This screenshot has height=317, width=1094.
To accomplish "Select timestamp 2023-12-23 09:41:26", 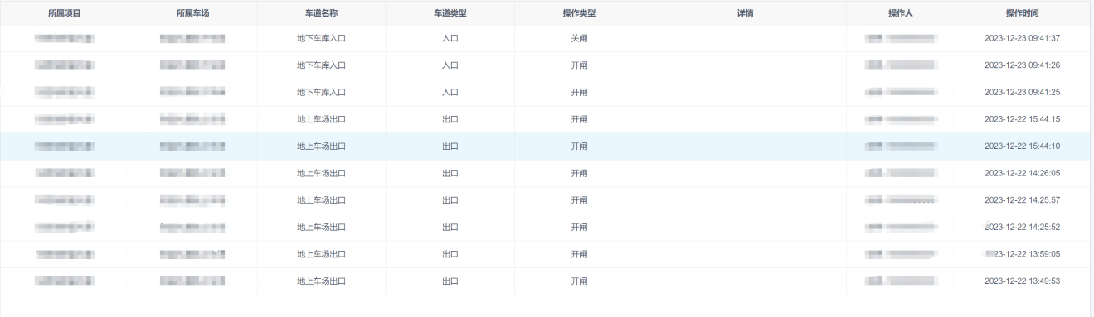I will click(1022, 65).
